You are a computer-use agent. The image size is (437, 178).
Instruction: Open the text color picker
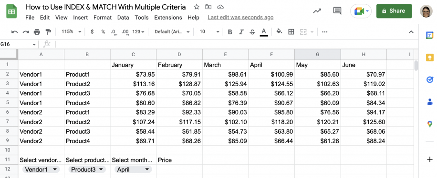pos(264,32)
